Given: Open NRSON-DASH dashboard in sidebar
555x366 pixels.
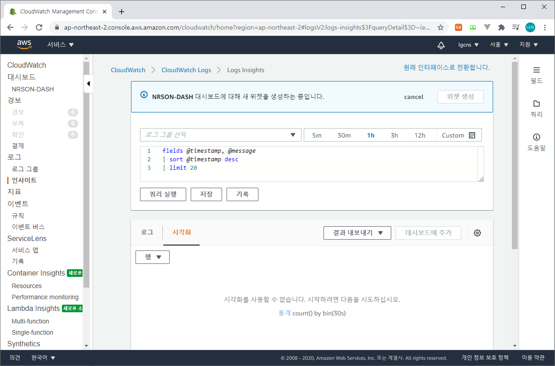Looking at the screenshot, I should click(33, 89).
